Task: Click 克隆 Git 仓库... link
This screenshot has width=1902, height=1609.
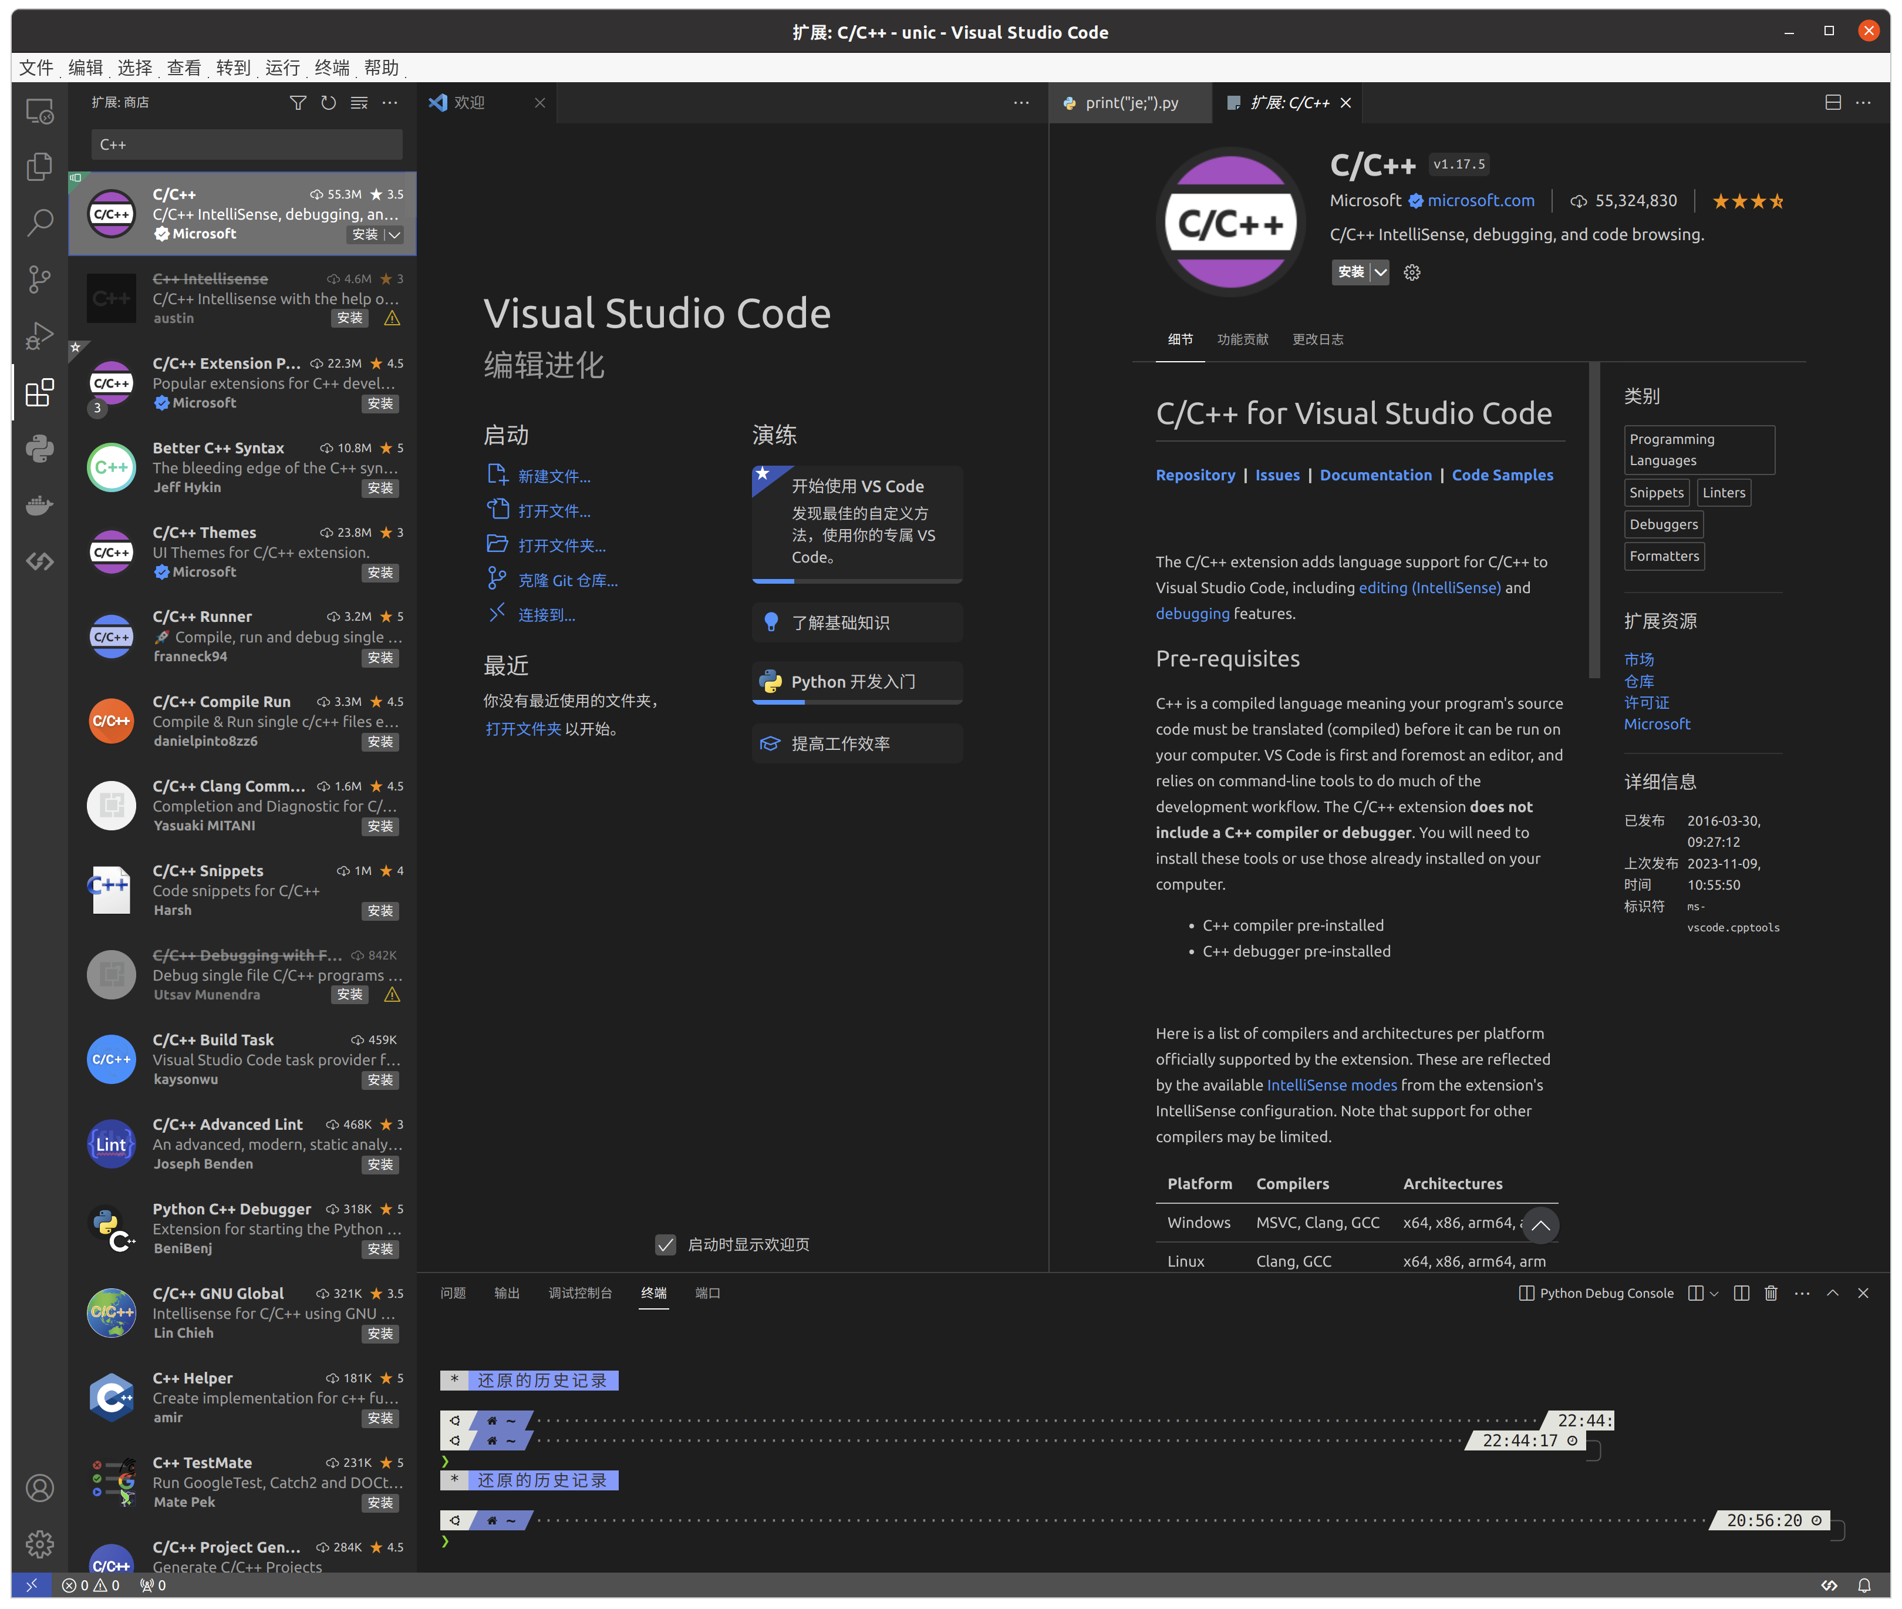Action: pos(567,580)
